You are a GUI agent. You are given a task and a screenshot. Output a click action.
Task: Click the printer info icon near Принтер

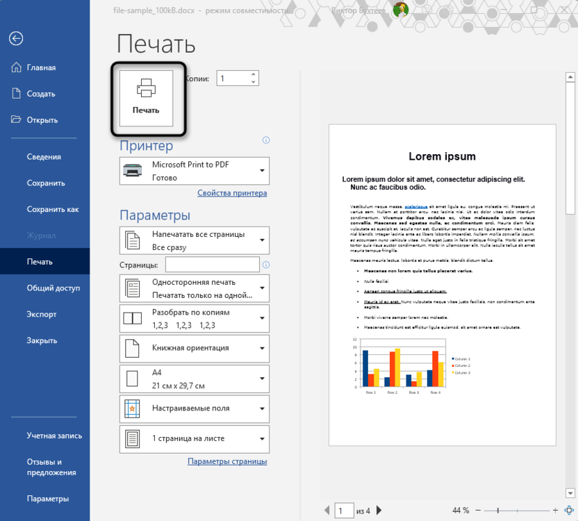(266, 140)
